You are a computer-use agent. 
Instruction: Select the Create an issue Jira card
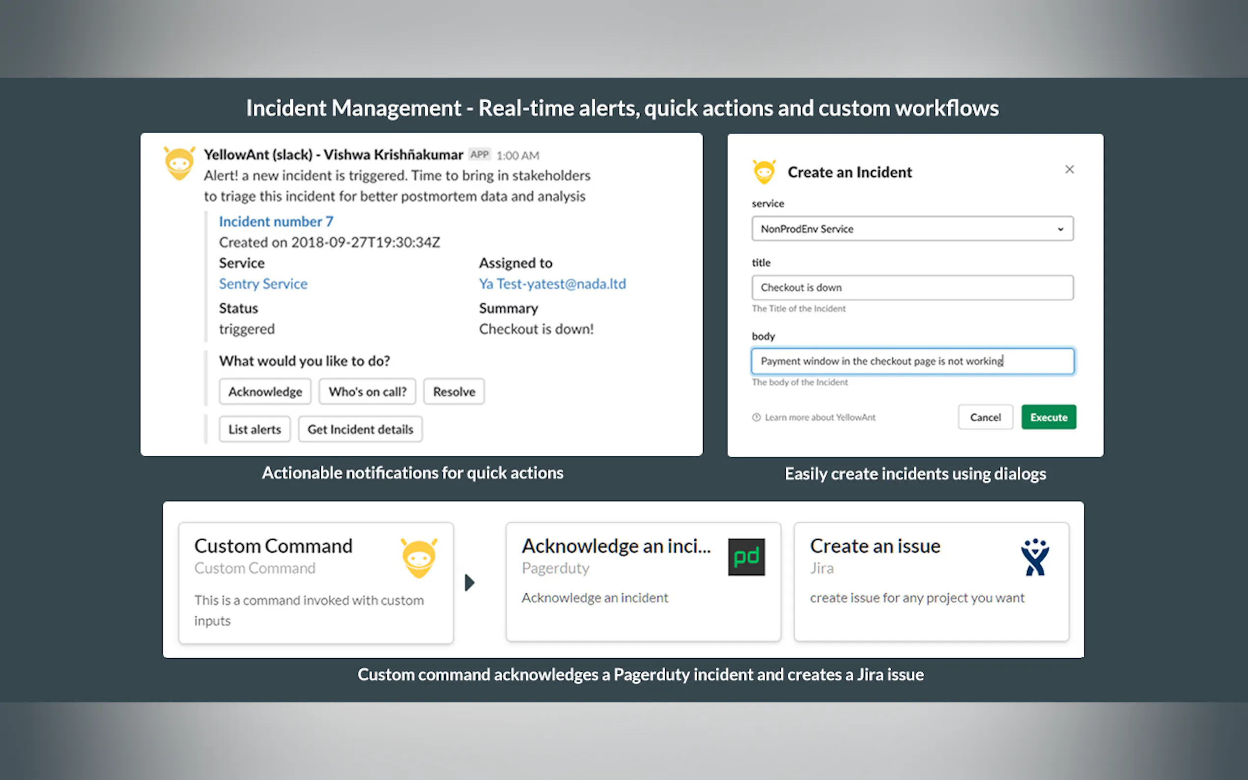coord(931,582)
